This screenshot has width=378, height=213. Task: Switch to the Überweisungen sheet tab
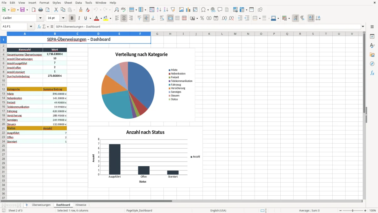[41, 205]
